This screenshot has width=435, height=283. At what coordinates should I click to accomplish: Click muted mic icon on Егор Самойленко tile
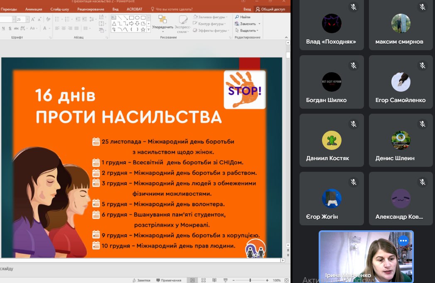tap(423, 66)
